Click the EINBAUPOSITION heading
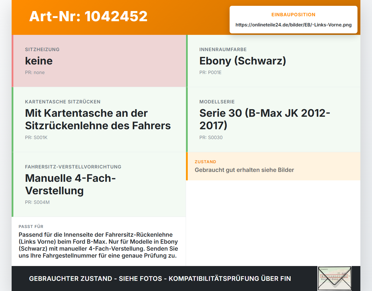 (x=293, y=15)
